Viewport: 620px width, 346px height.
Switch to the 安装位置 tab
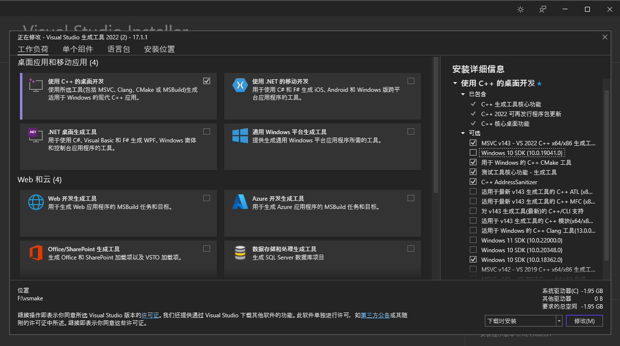pyautogui.click(x=159, y=49)
